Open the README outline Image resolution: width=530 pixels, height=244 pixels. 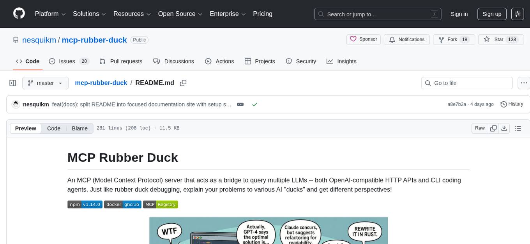point(518,128)
